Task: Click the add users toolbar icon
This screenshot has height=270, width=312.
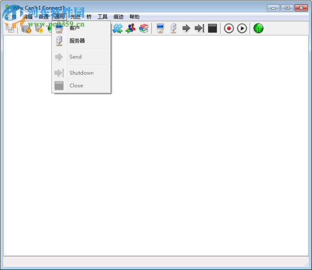Action: [131, 28]
